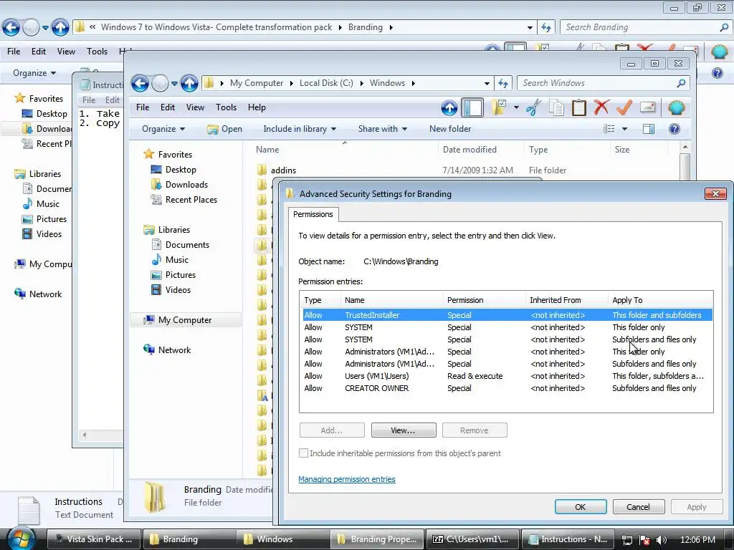Open Tools menu in Windows window
Image resolution: width=734 pixels, height=550 pixels.
coord(226,107)
